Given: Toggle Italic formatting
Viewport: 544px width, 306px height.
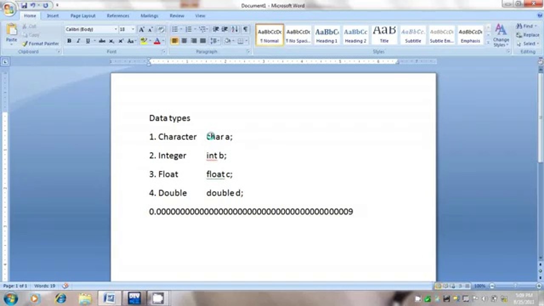Looking at the screenshot, I should [x=78, y=41].
